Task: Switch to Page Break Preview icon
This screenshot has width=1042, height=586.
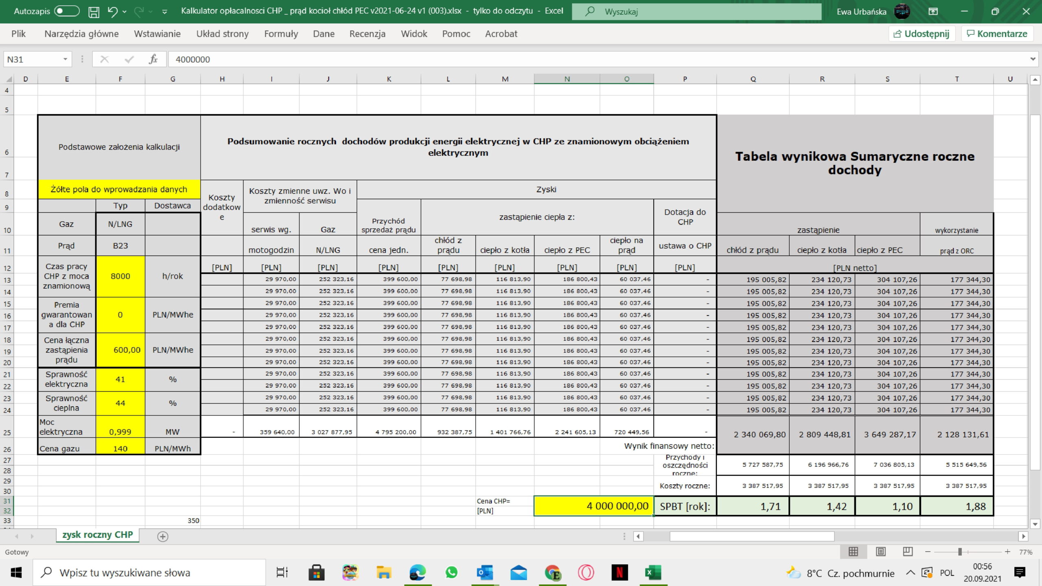Action: (x=908, y=552)
